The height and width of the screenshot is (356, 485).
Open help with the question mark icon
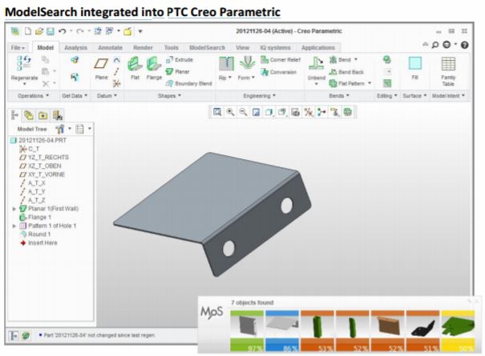coord(464,45)
